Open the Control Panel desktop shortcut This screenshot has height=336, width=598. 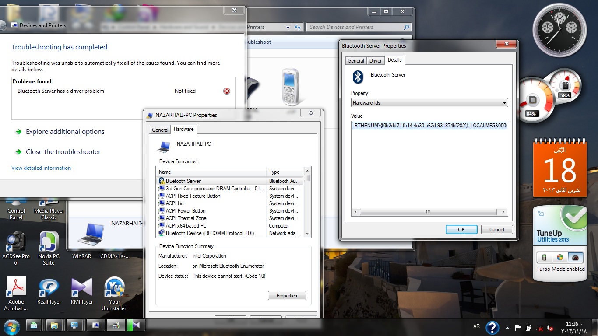click(x=16, y=210)
